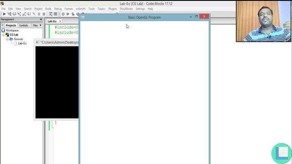Select CG Lab project in tree
Image resolution: width=292 pixels, height=164 pixels.
click(14, 35)
